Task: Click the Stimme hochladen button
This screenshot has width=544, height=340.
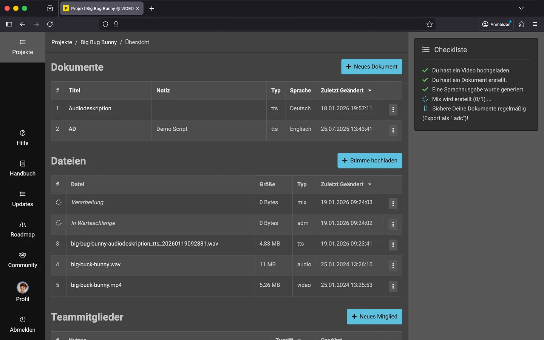Action: tap(369, 161)
